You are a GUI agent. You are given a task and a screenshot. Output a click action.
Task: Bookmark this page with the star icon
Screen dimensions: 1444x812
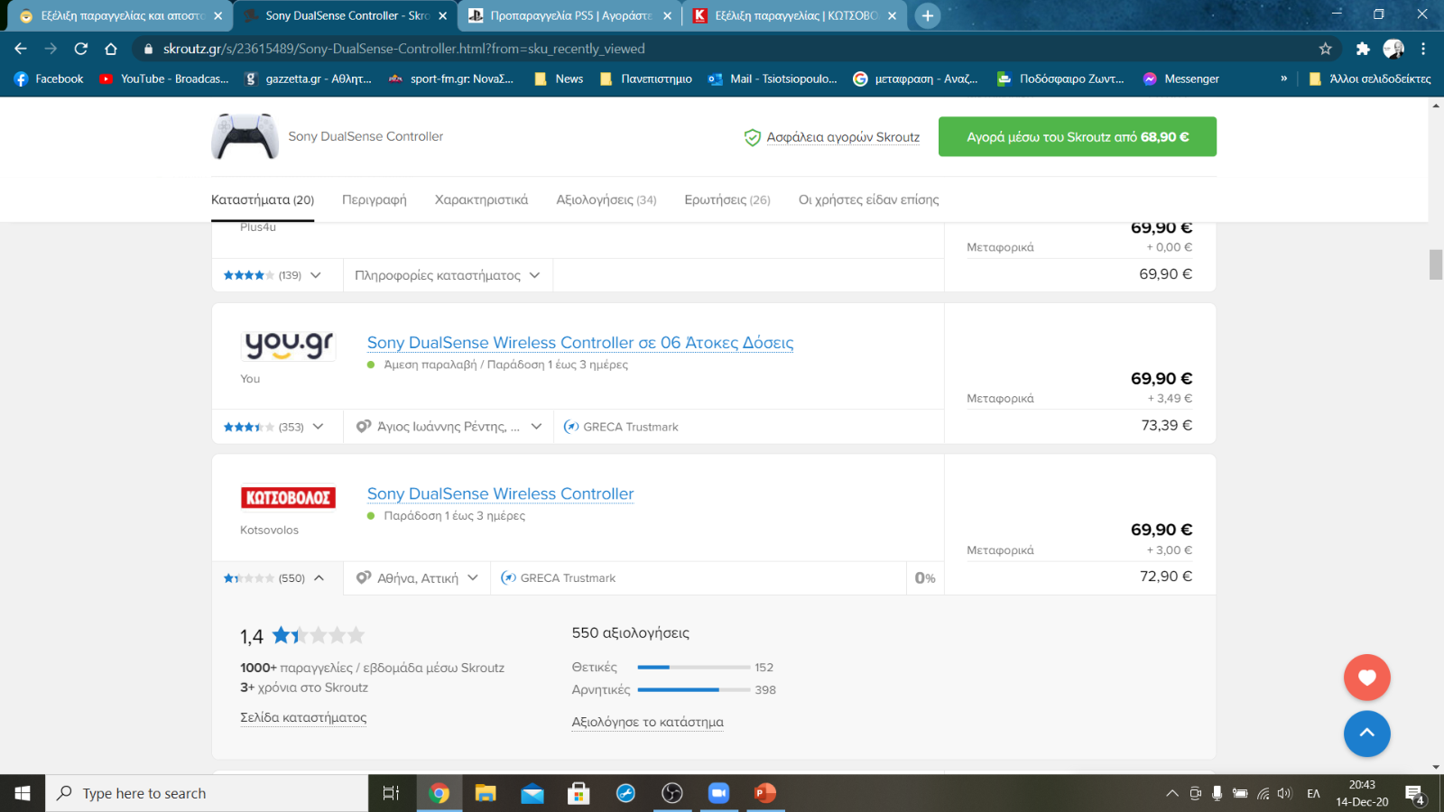tap(1325, 49)
